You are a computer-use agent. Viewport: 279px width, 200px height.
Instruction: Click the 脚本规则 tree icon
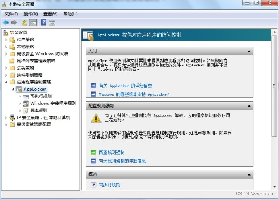(x=26, y=111)
